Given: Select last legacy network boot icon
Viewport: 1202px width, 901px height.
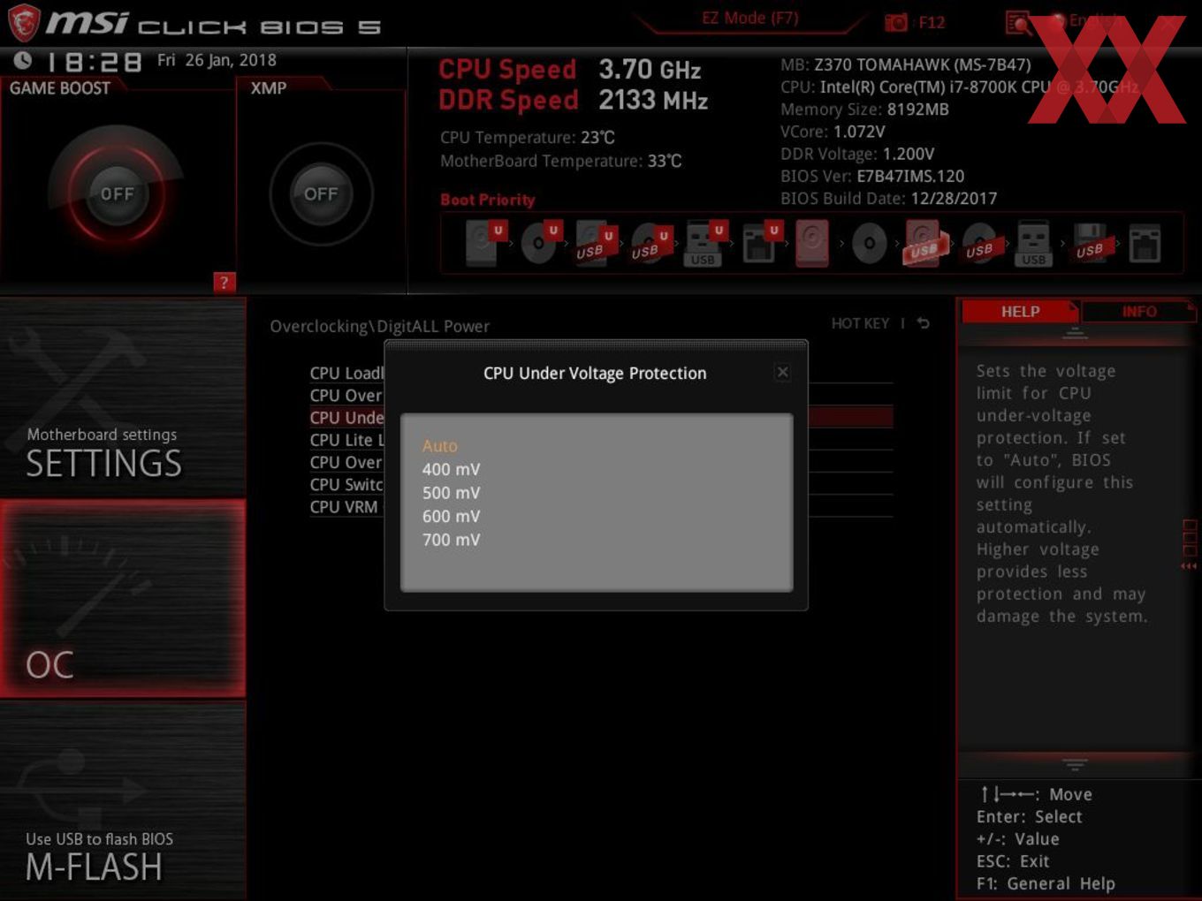Looking at the screenshot, I should [x=1145, y=243].
